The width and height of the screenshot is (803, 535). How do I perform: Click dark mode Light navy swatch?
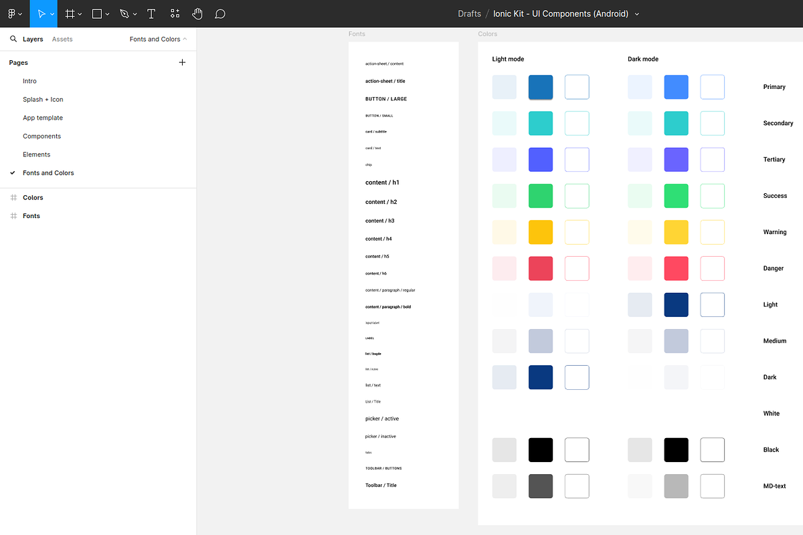[x=677, y=305]
